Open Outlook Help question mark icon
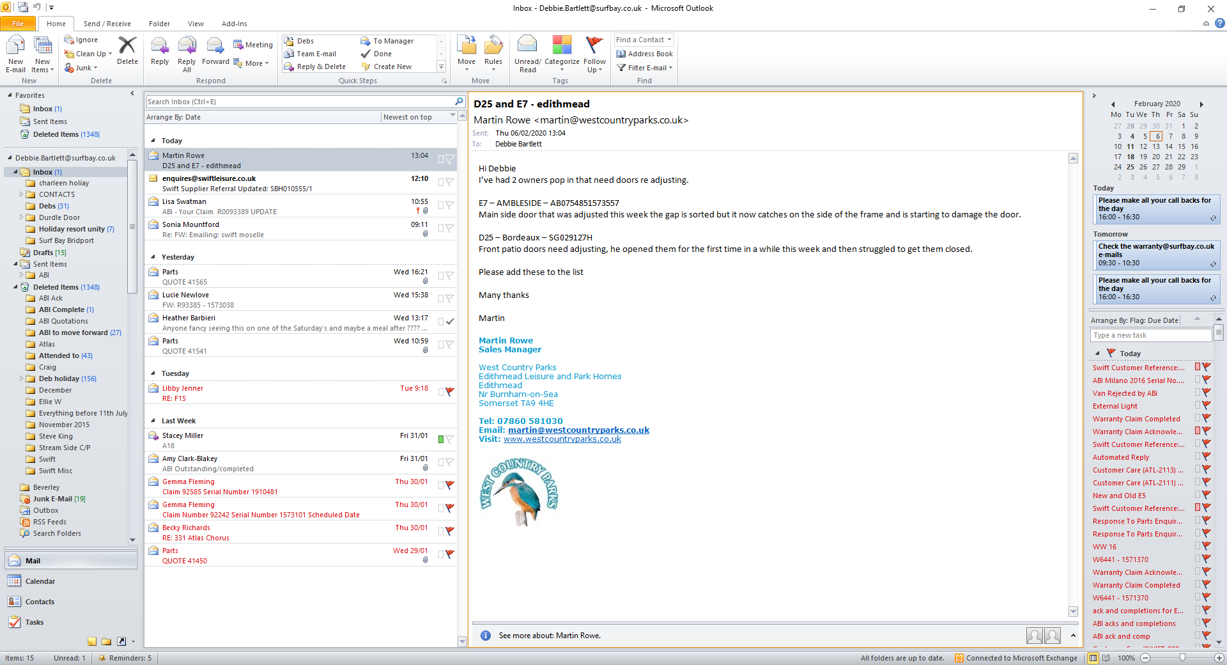The height and width of the screenshot is (665, 1227). (x=1219, y=24)
